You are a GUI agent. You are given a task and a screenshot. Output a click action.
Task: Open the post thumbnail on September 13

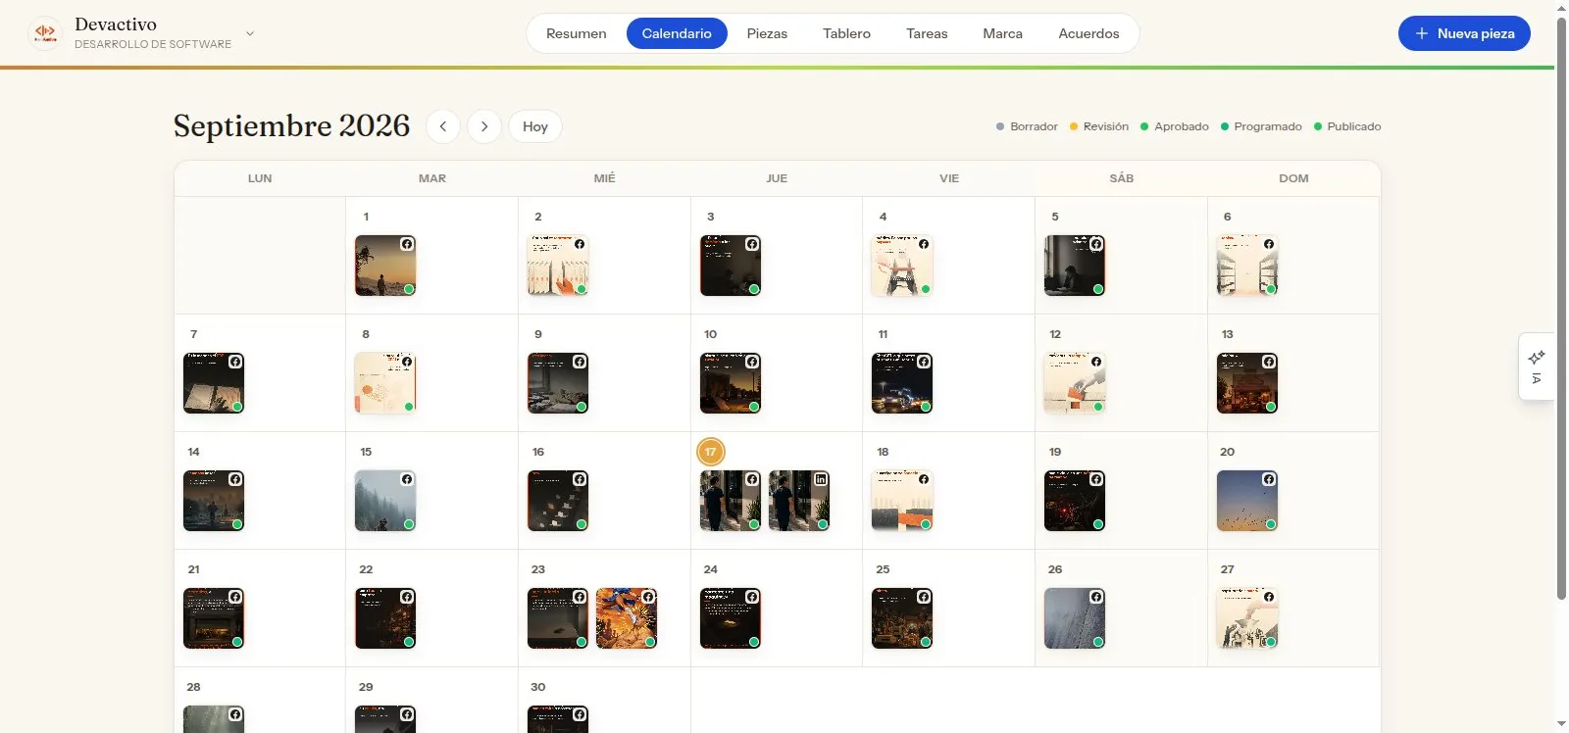click(x=1247, y=383)
